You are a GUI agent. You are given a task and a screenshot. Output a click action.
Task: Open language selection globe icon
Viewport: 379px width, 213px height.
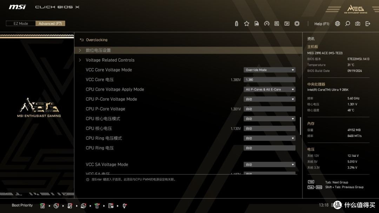click(338, 23)
